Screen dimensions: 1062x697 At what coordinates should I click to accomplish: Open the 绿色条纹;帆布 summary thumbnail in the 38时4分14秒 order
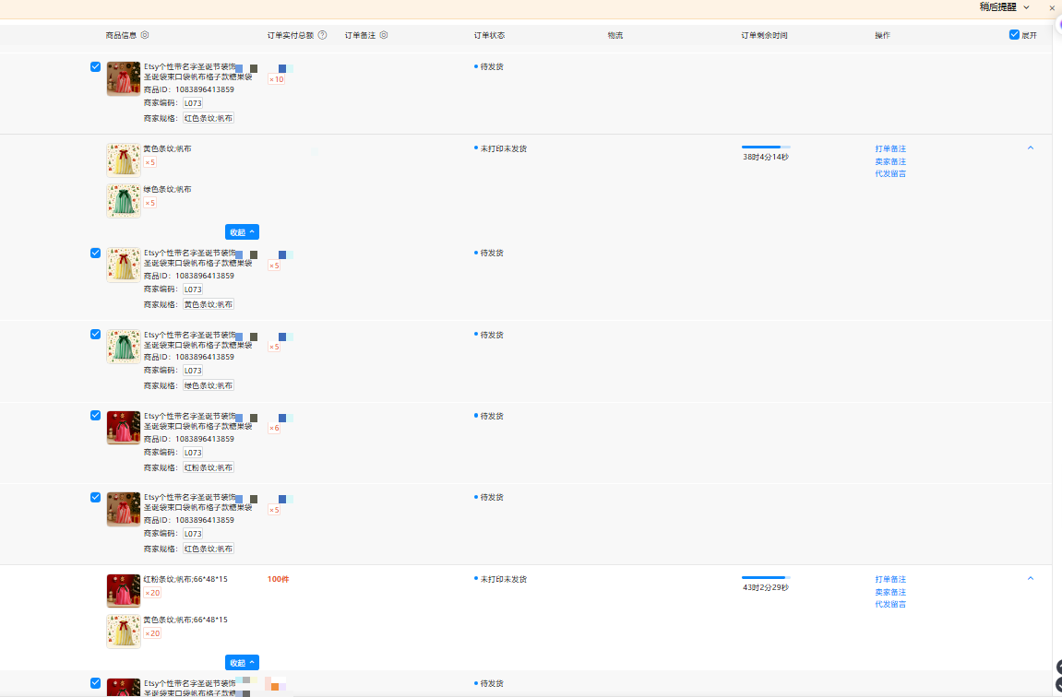[x=124, y=201]
